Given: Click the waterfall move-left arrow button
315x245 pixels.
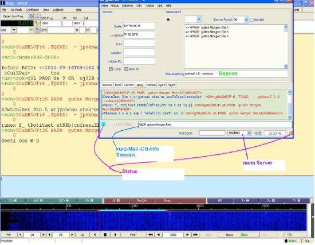Looking at the screenshot, I should [95, 235].
